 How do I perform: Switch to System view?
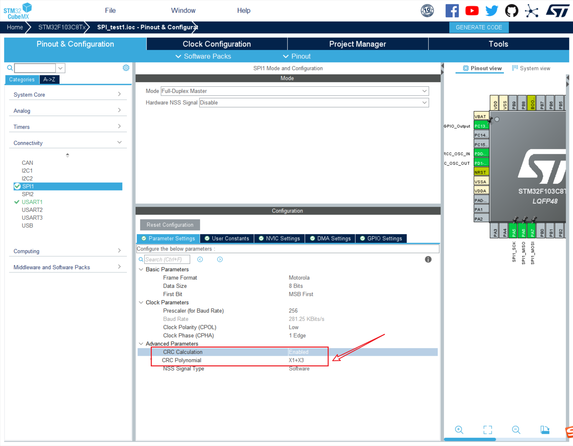[531, 68]
